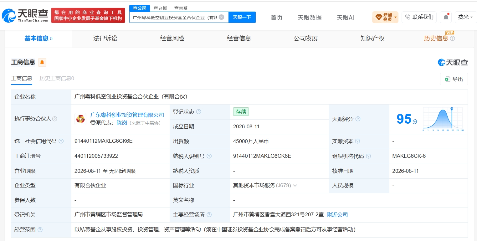Click the orange alert bell beside 工商信息
The height and width of the screenshot is (241, 477).
[42, 62]
